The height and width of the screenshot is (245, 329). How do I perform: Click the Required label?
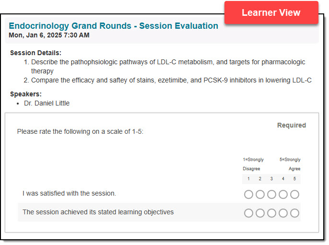click(x=292, y=125)
